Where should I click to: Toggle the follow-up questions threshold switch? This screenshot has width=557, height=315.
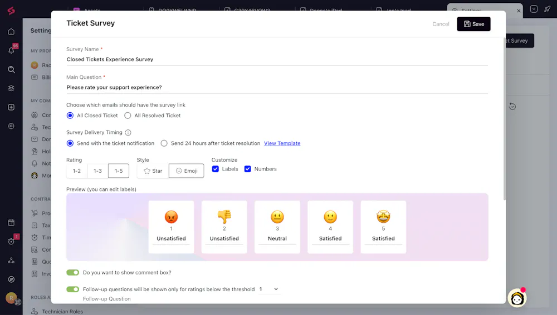point(73,289)
